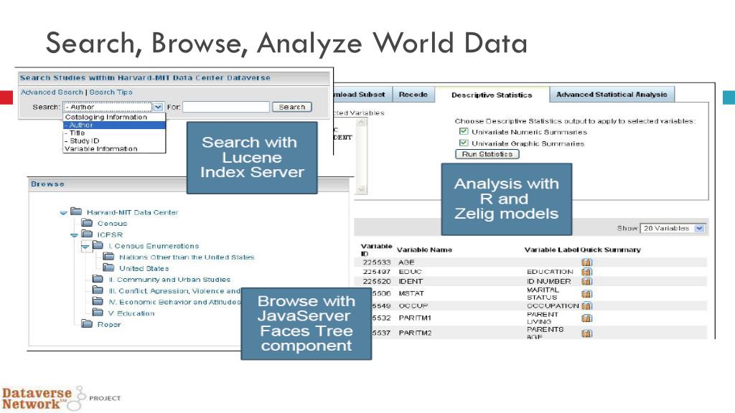Open quick summary icon for AGE row
This screenshot has height=413, width=735.
(587, 262)
